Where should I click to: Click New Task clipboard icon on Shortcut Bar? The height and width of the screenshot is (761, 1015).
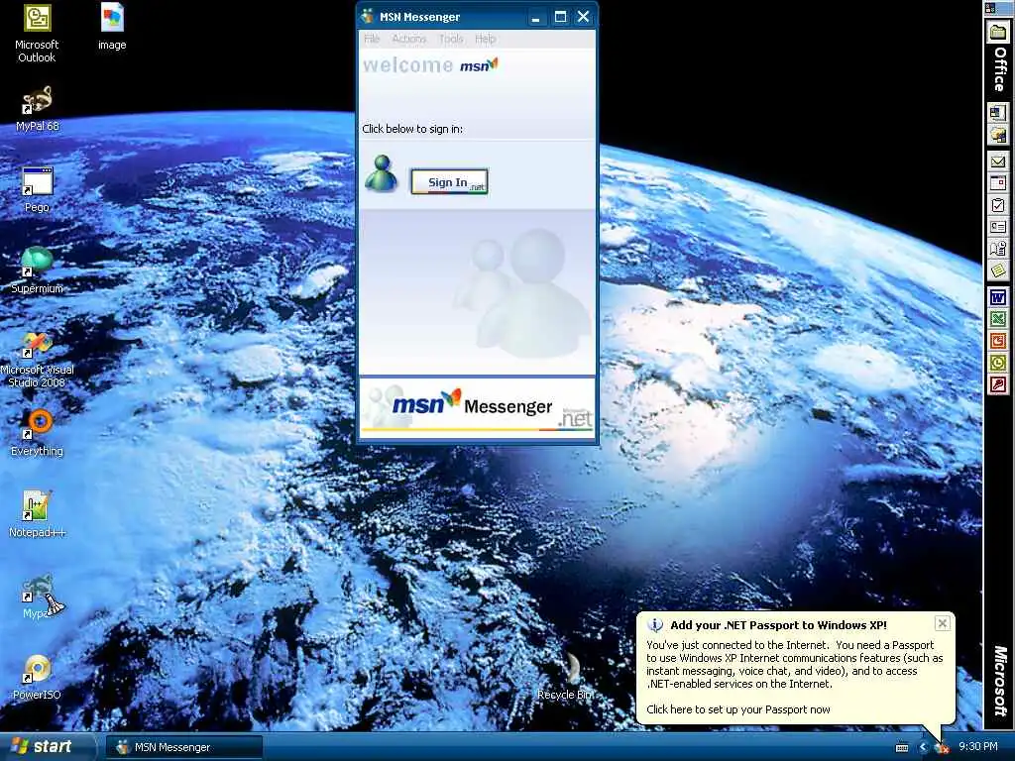997,205
